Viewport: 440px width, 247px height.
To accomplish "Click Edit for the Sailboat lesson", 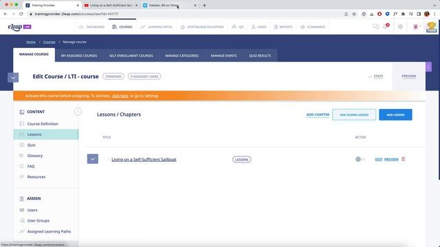I will click(x=379, y=159).
